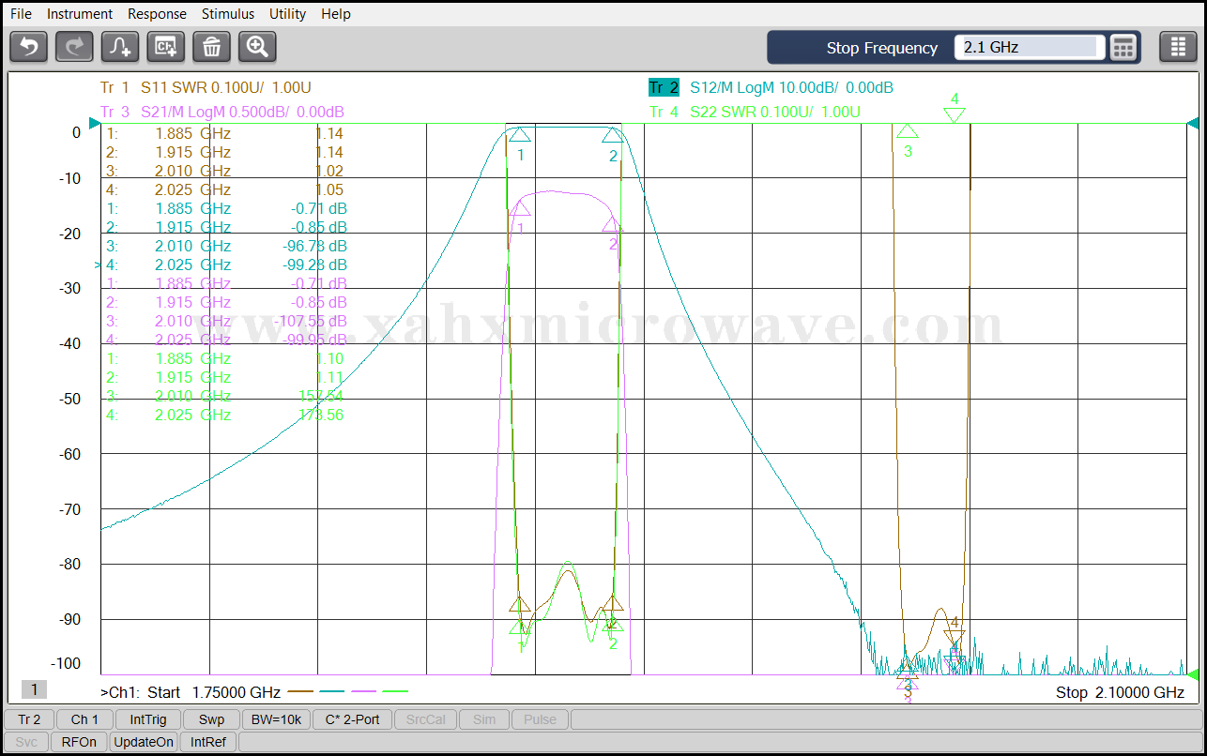This screenshot has height=756, width=1207.
Task: Toggle display updates with UpdateOn
Action: (144, 742)
